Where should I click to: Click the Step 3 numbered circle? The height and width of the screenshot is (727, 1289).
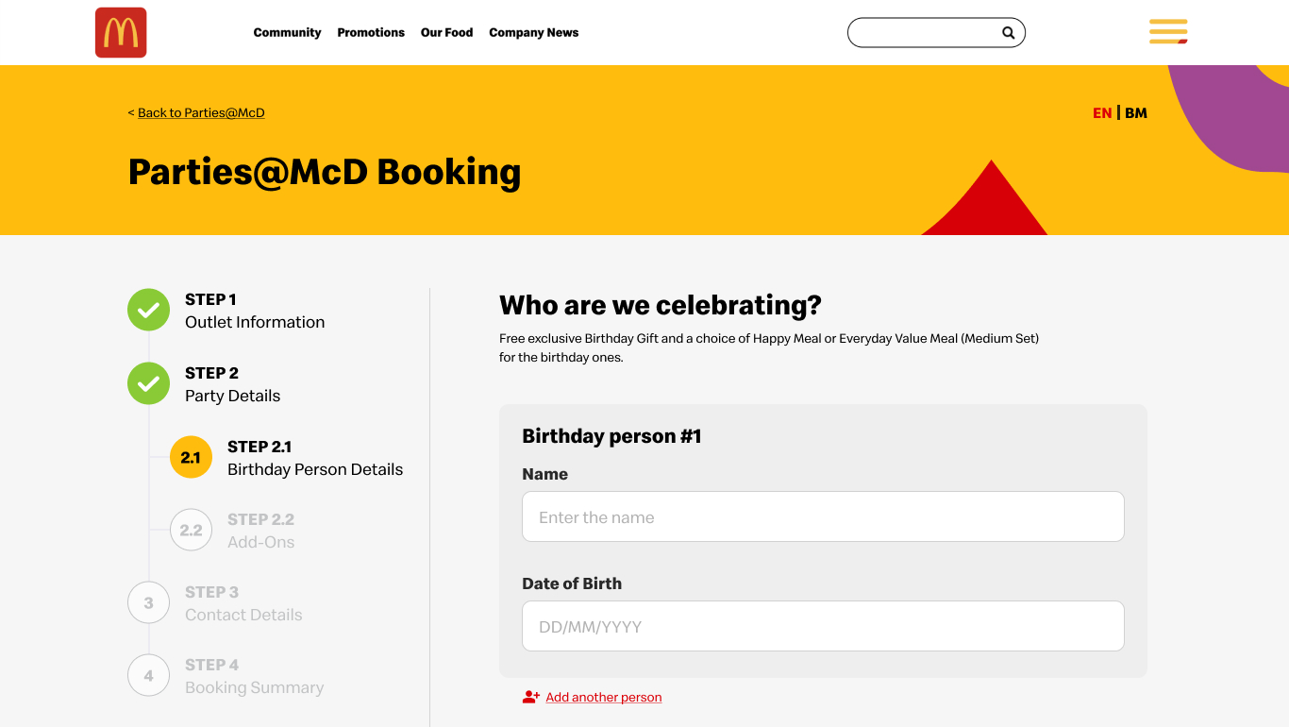click(148, 602)
